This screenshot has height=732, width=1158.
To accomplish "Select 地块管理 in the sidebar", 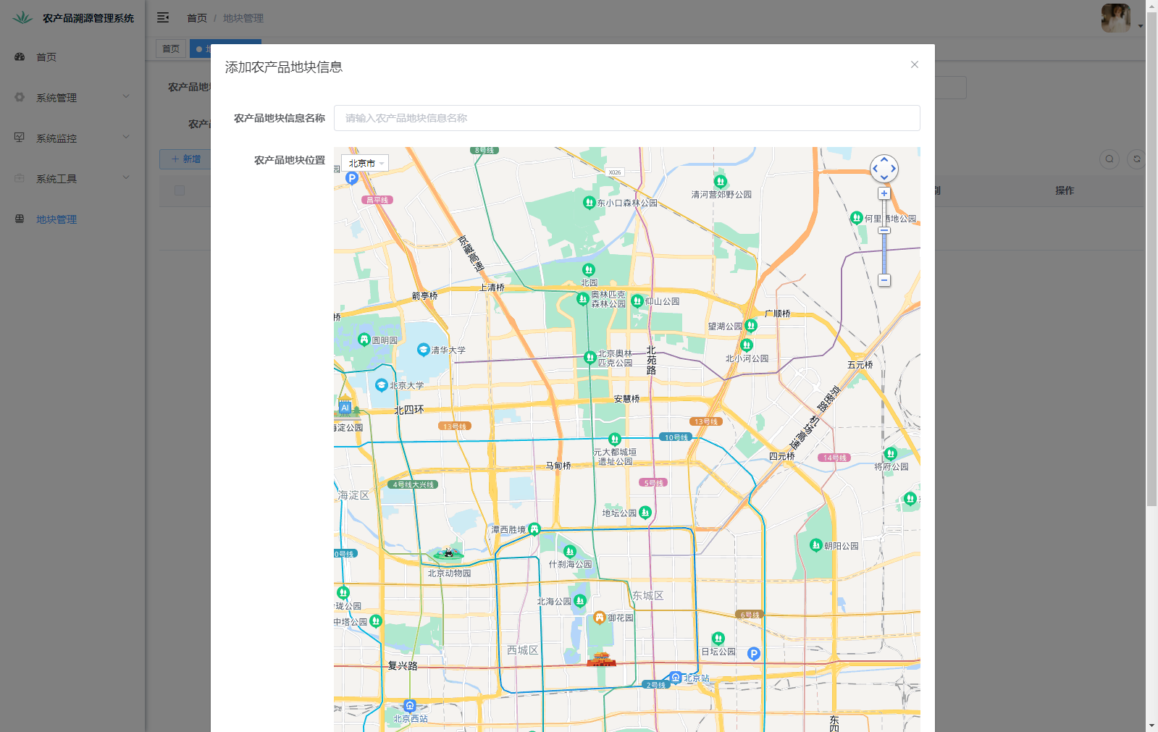I will [x=72, y=219].
